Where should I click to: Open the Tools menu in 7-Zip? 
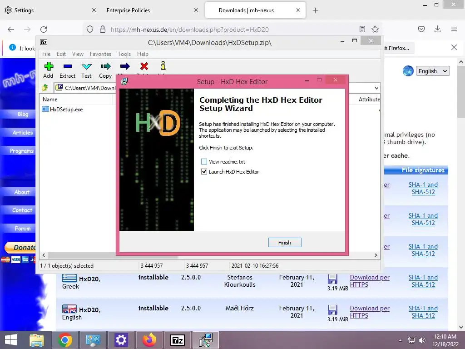click(124, 54)
